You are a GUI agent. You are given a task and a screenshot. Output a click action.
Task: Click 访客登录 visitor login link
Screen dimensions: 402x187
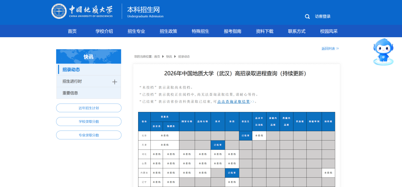323,16
